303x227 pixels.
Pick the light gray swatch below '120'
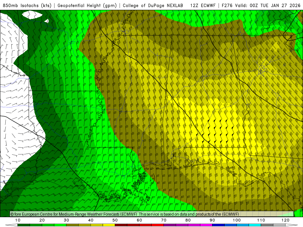(279, 225)
